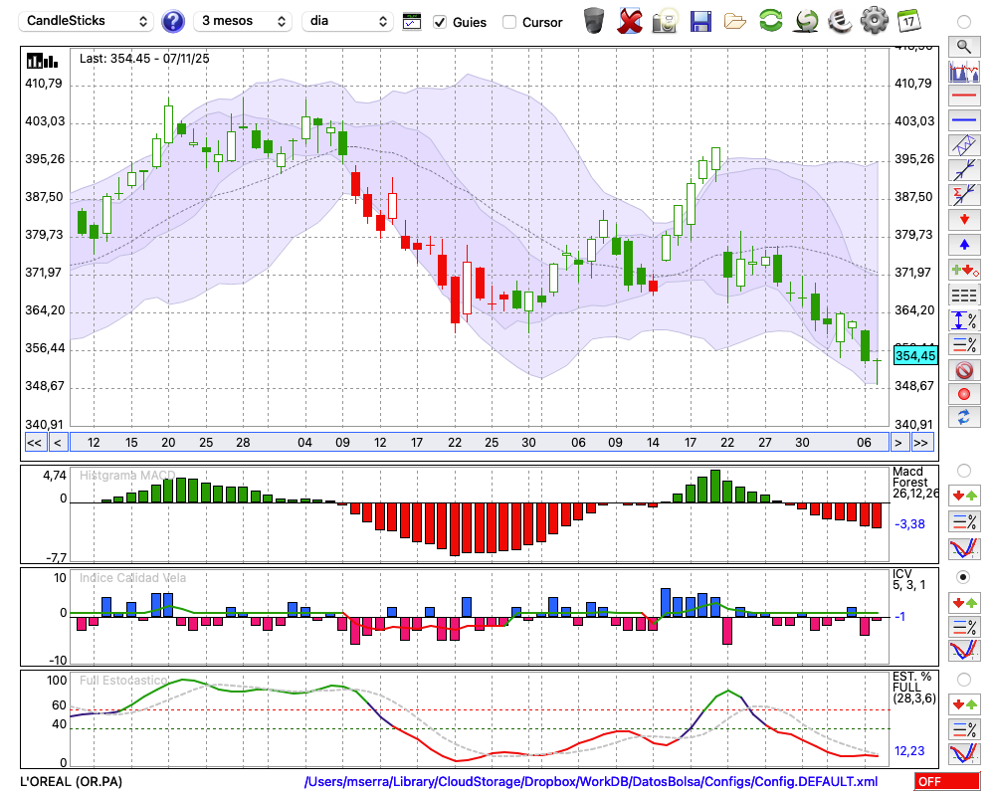Viewport: 995px width, 796px height.
Task: Open the CandleSticks chart type dropdown
Action: [x=88, y=21]
